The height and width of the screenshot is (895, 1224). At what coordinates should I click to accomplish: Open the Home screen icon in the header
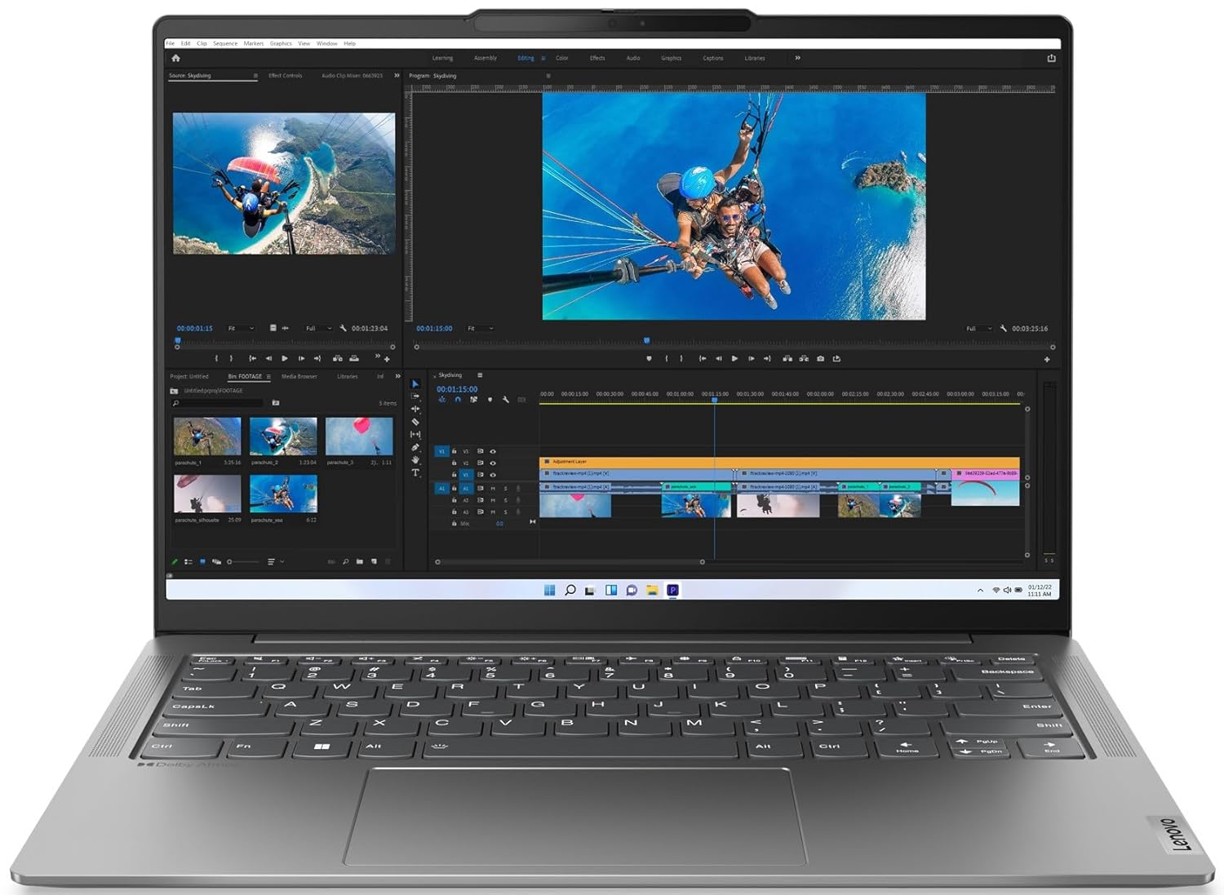[175, 57]
